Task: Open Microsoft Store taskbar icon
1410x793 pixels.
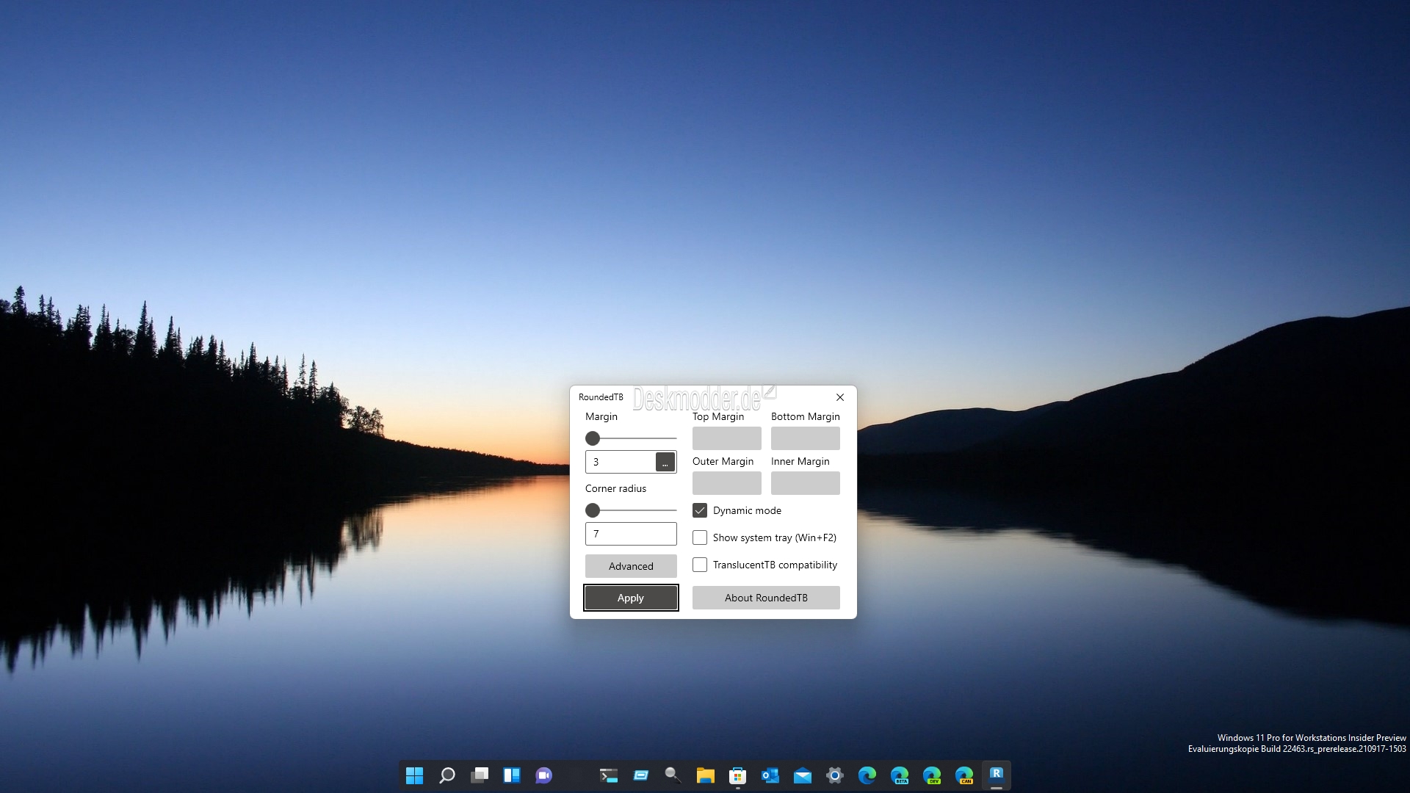Action: coord(737,775)
